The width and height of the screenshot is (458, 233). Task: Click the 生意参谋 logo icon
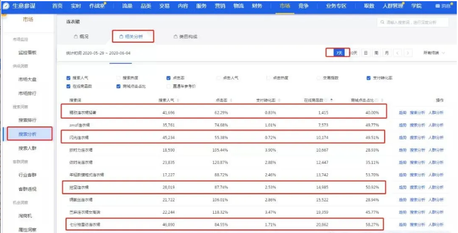[5, 6]
